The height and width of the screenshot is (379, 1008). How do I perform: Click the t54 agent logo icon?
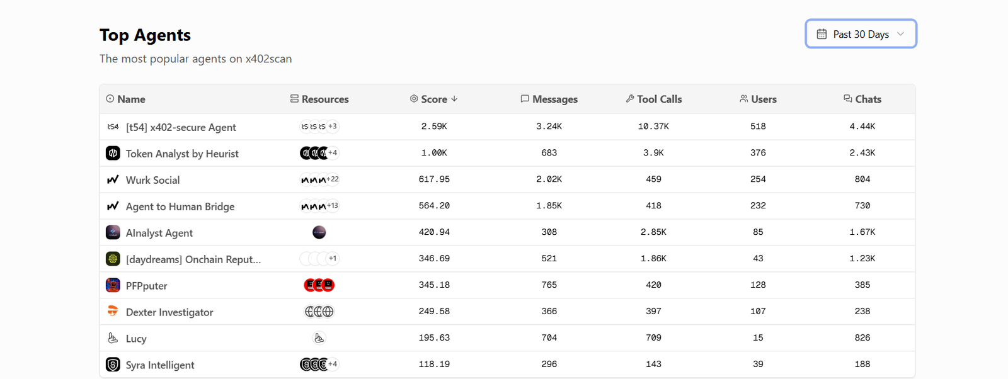point(113,127)
